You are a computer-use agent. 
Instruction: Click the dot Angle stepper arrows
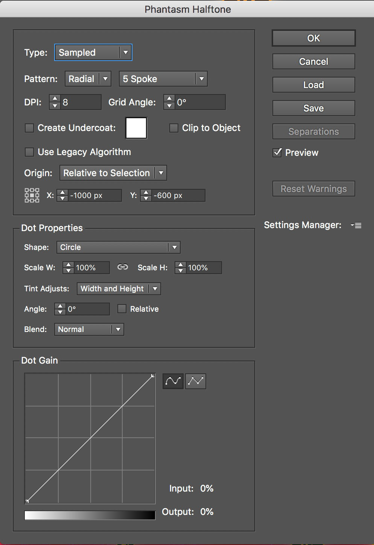pyautogui.click(x=60, y=309)
